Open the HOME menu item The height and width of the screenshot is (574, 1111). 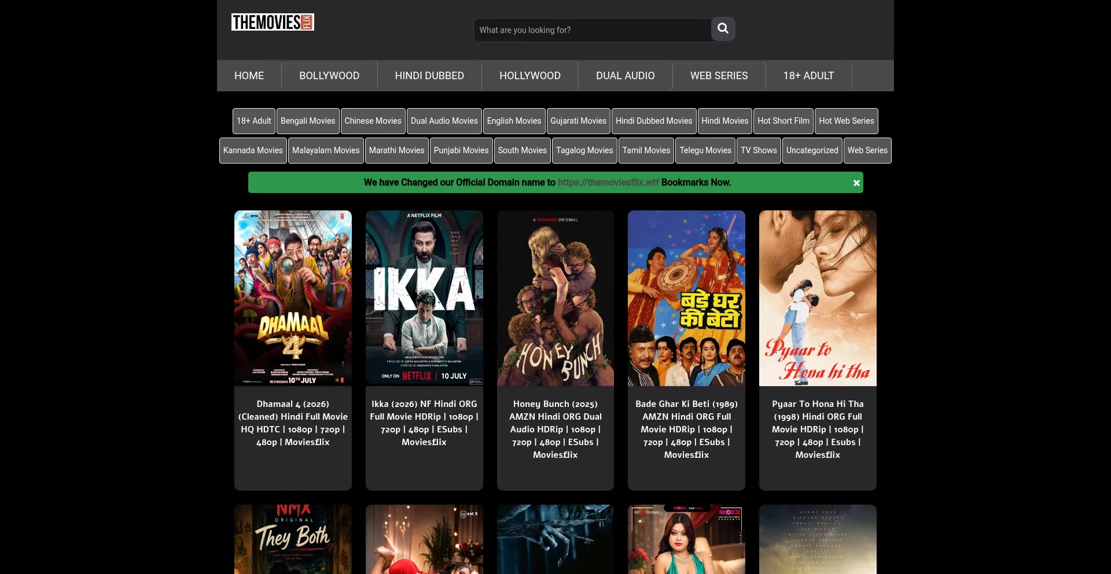(x=249, y=76)
